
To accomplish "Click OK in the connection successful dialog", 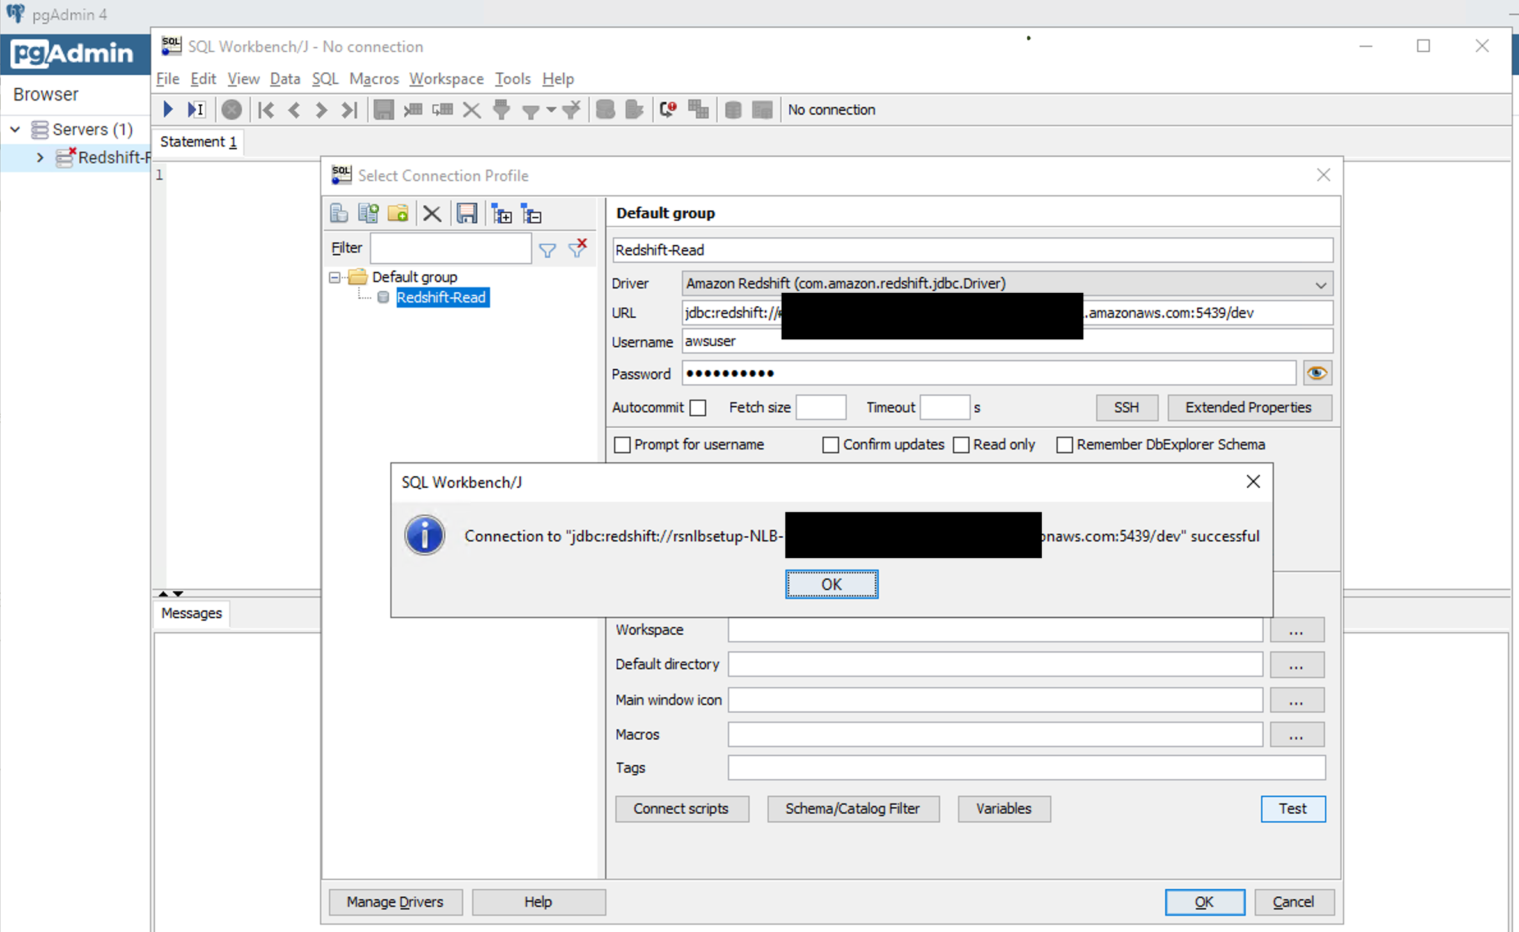I will [x=831, y=584].
